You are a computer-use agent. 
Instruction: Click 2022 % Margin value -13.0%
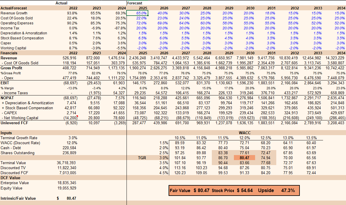[x=72, y=88]
